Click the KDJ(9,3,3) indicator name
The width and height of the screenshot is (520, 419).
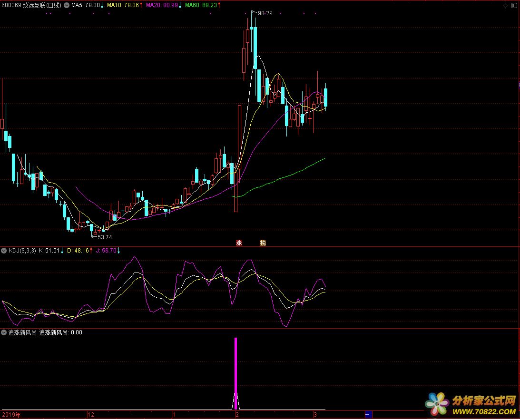(x=22, y=251)
